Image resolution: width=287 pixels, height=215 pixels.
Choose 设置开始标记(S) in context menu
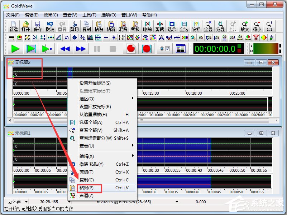[x=102, y=83]
